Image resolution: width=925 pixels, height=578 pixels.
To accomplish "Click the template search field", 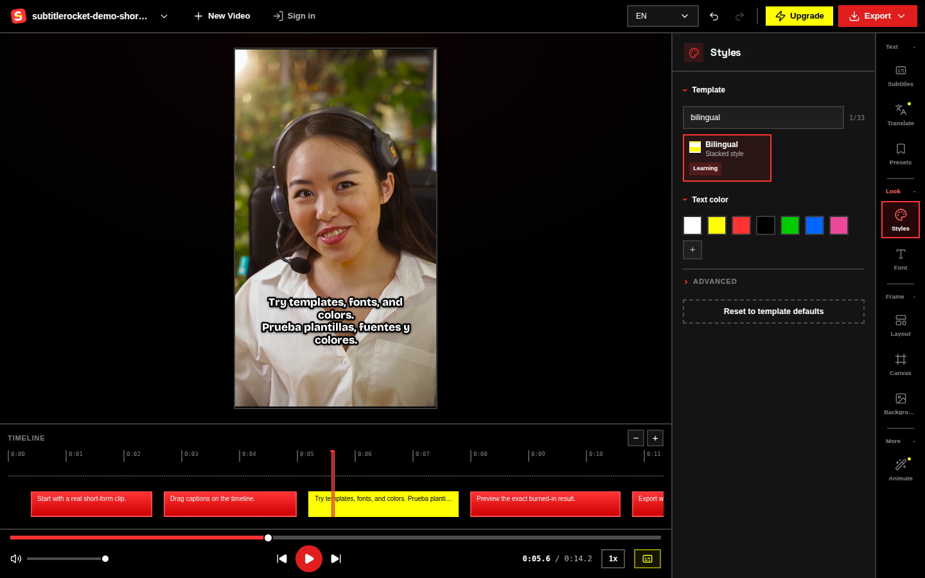I will coord(763,118).
